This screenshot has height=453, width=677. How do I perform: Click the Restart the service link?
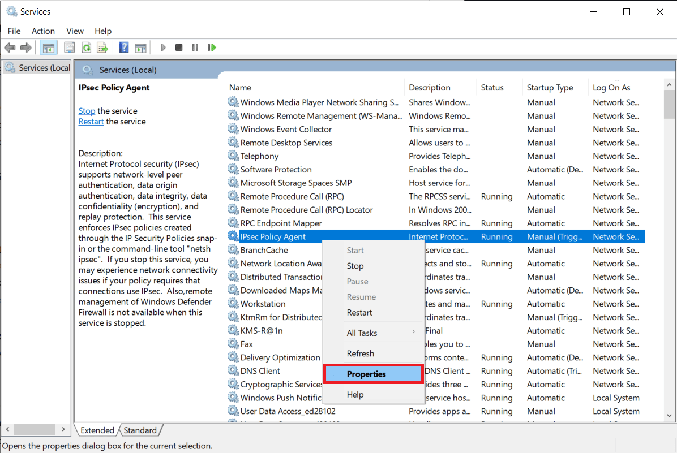pyautogui.click(x=91, y=121)
